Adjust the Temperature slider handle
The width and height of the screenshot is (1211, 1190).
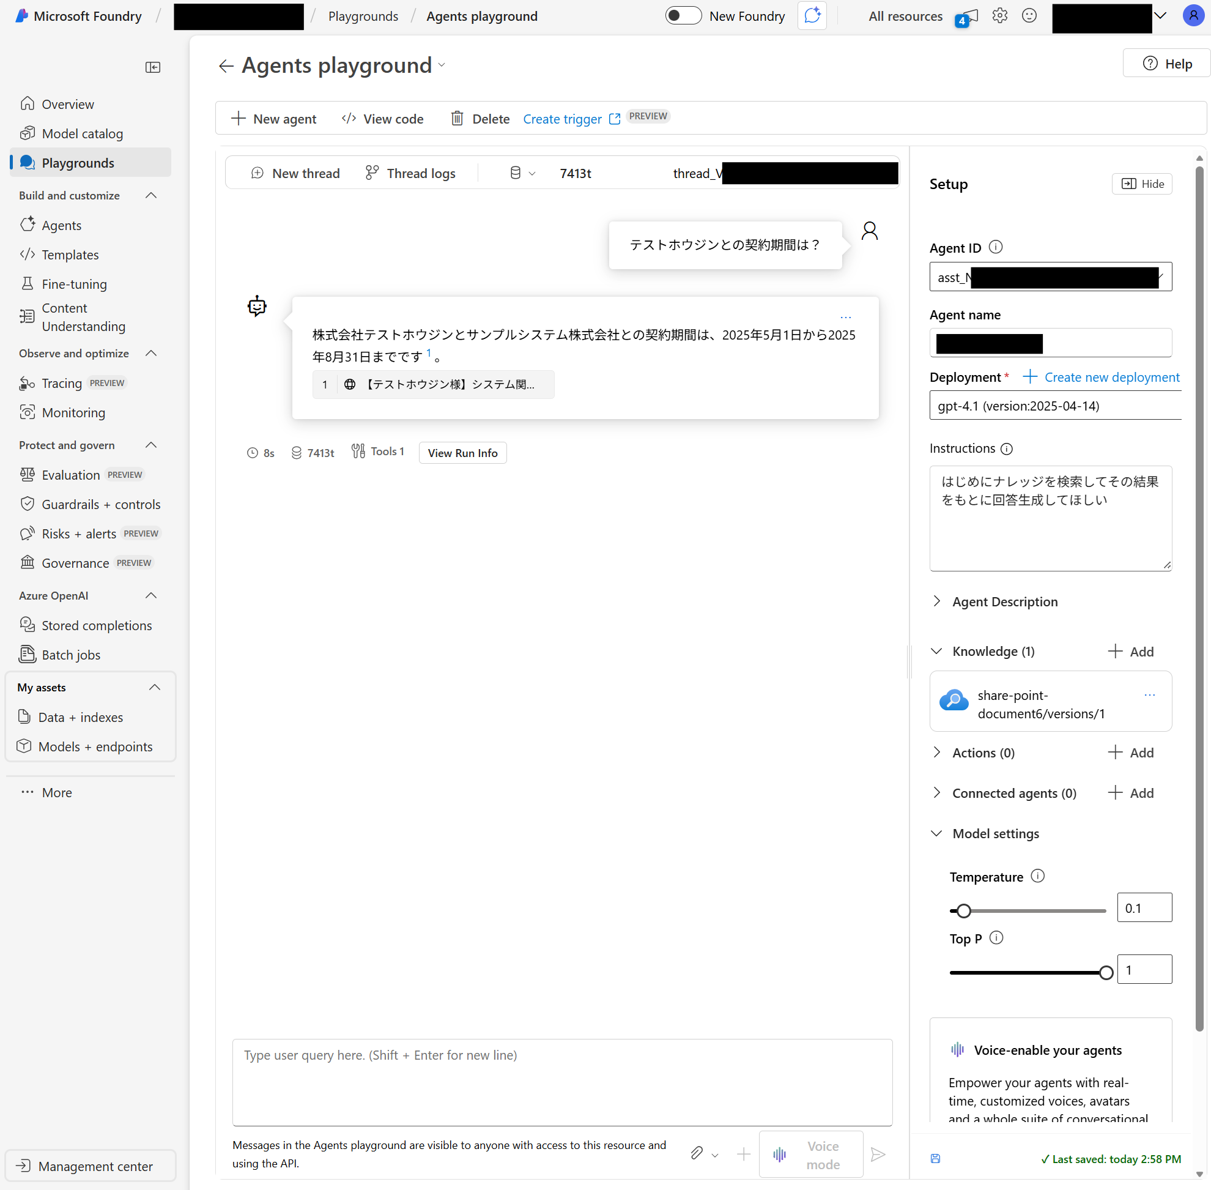[x=963, y=910]
